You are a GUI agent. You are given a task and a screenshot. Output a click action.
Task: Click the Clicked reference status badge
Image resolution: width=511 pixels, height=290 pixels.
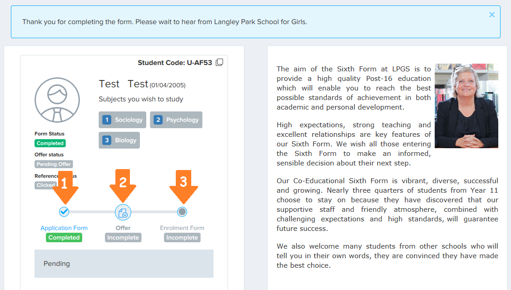coord(45,185)
